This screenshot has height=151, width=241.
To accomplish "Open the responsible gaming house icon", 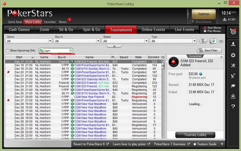I will coord(233,96).
